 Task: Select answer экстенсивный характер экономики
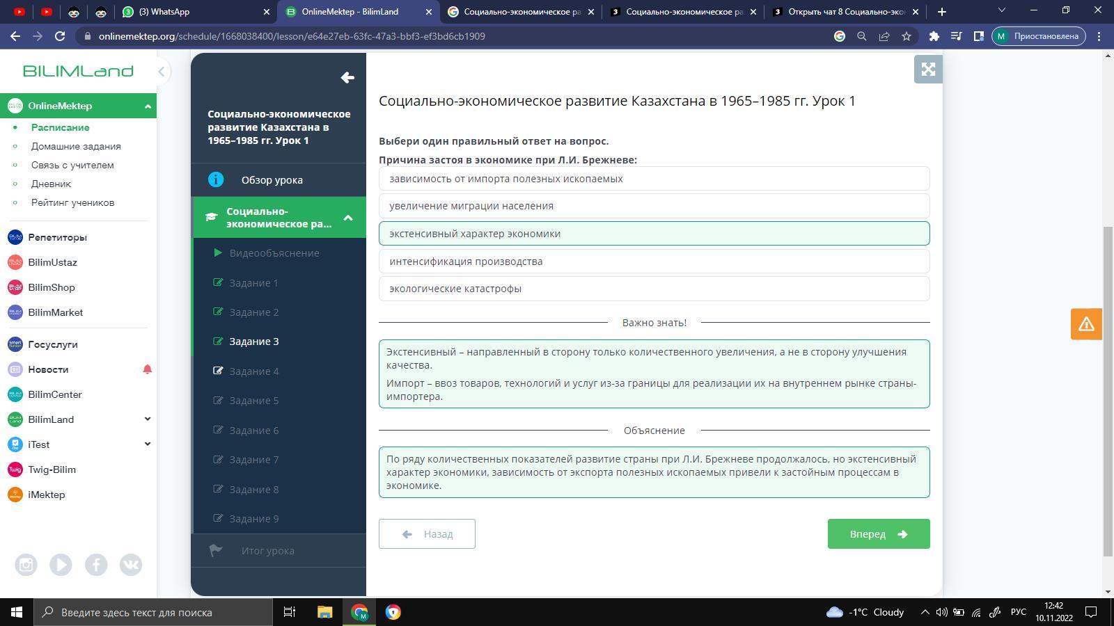654,234
